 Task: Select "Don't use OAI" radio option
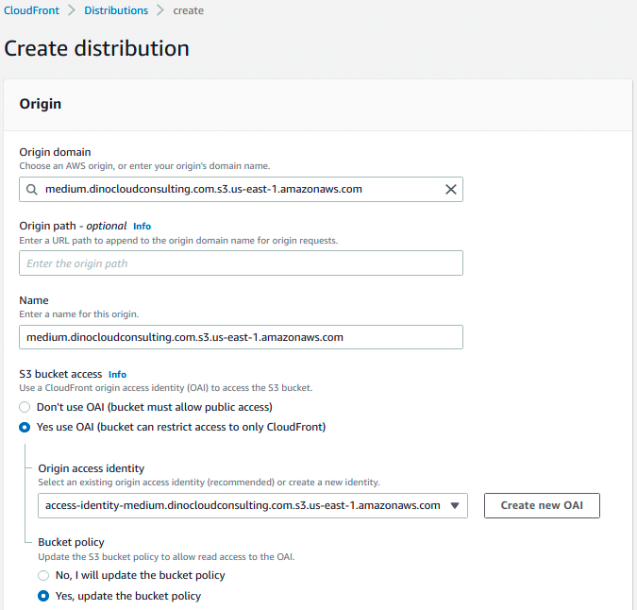coord(25,407)
